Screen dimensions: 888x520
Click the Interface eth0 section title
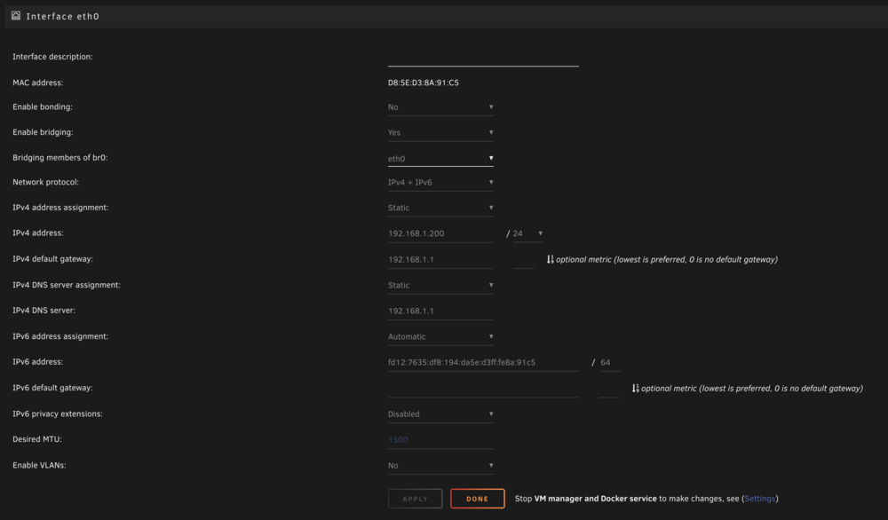coord(63,16)
